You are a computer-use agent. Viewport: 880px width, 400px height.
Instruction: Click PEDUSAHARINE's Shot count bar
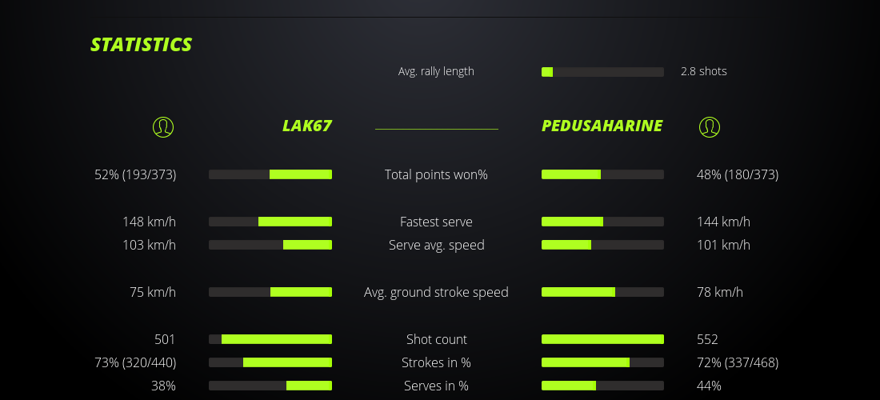(x=602, y=339)
